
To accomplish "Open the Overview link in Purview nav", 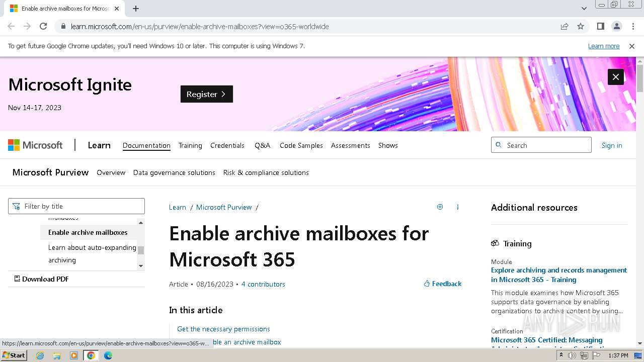I will pos(111,172).
